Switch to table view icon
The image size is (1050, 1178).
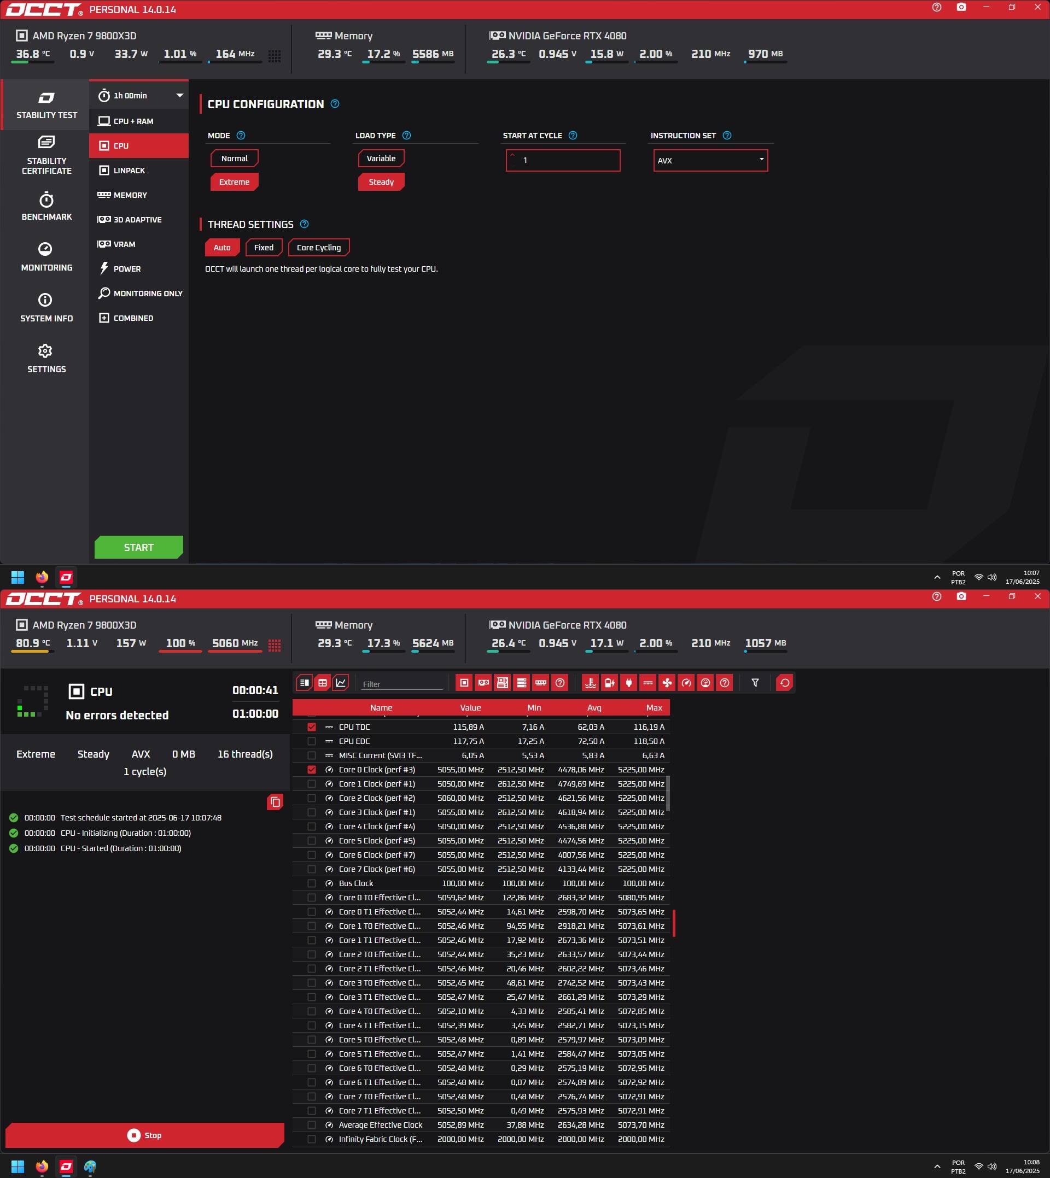tap(323, 683)
